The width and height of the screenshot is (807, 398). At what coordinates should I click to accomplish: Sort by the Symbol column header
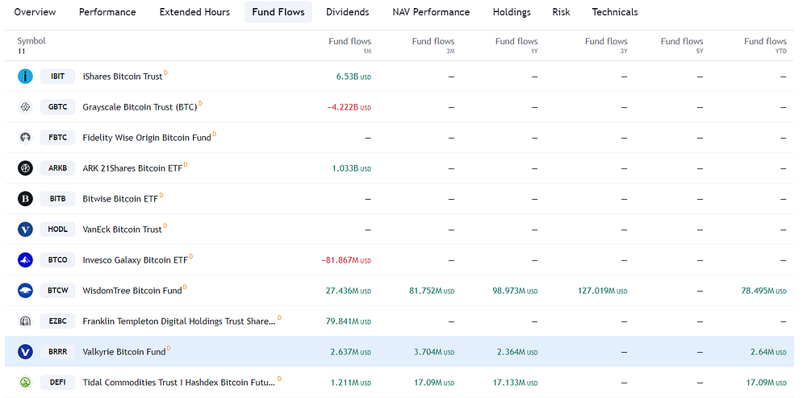point(31,41)
